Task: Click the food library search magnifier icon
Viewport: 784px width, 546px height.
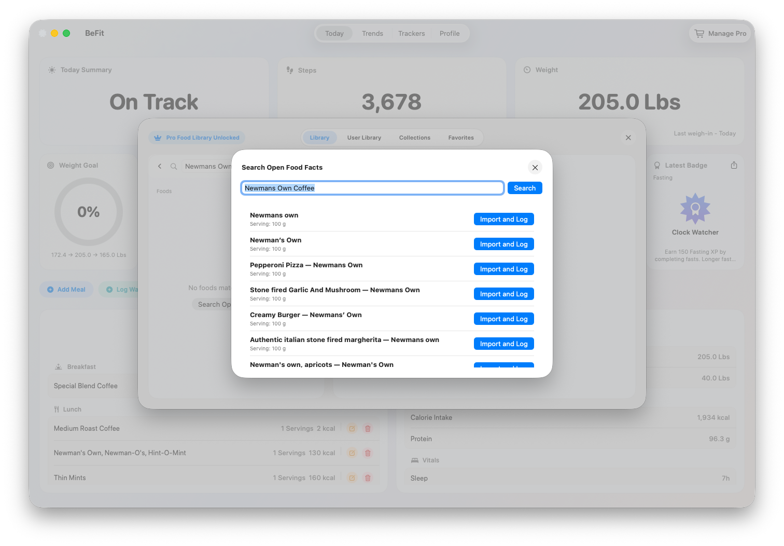Action: click(174, 166)
